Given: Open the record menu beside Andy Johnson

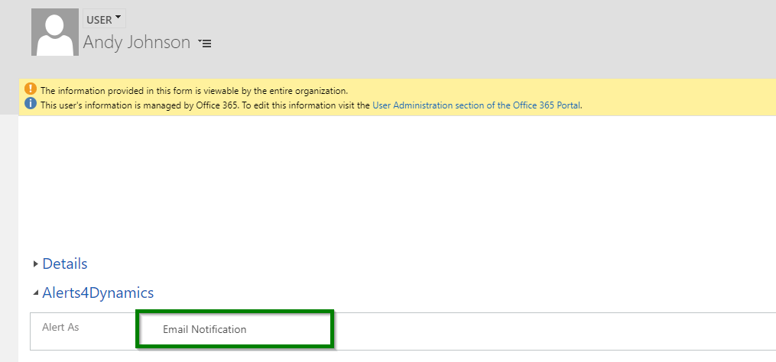Looking at the screenshot, I should tap(205, 44).
